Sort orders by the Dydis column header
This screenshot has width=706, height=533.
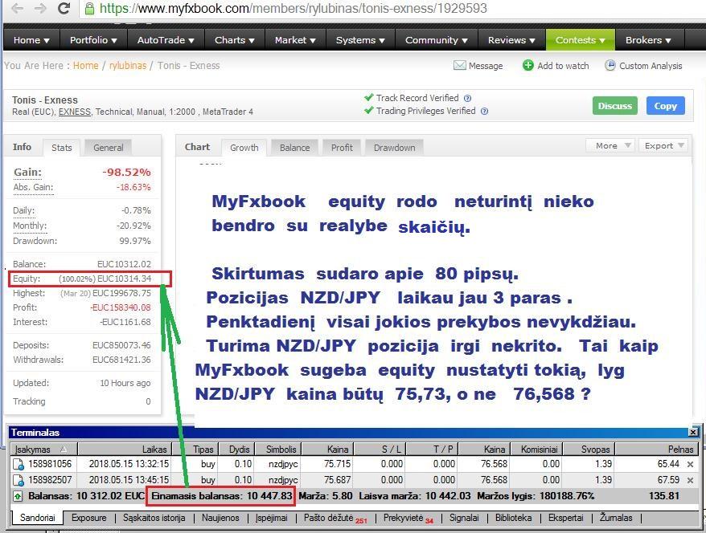[x=237, y=449]
